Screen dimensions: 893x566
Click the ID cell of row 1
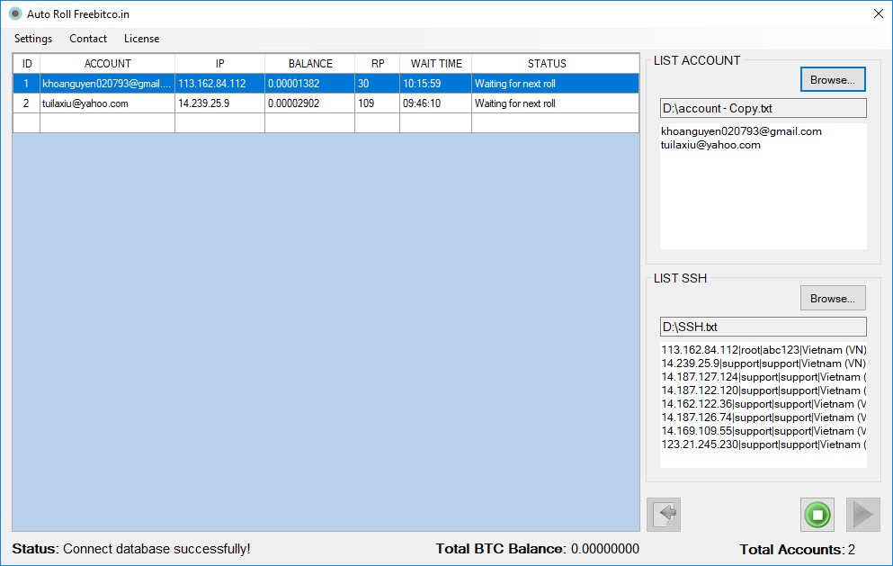point(27,84)
